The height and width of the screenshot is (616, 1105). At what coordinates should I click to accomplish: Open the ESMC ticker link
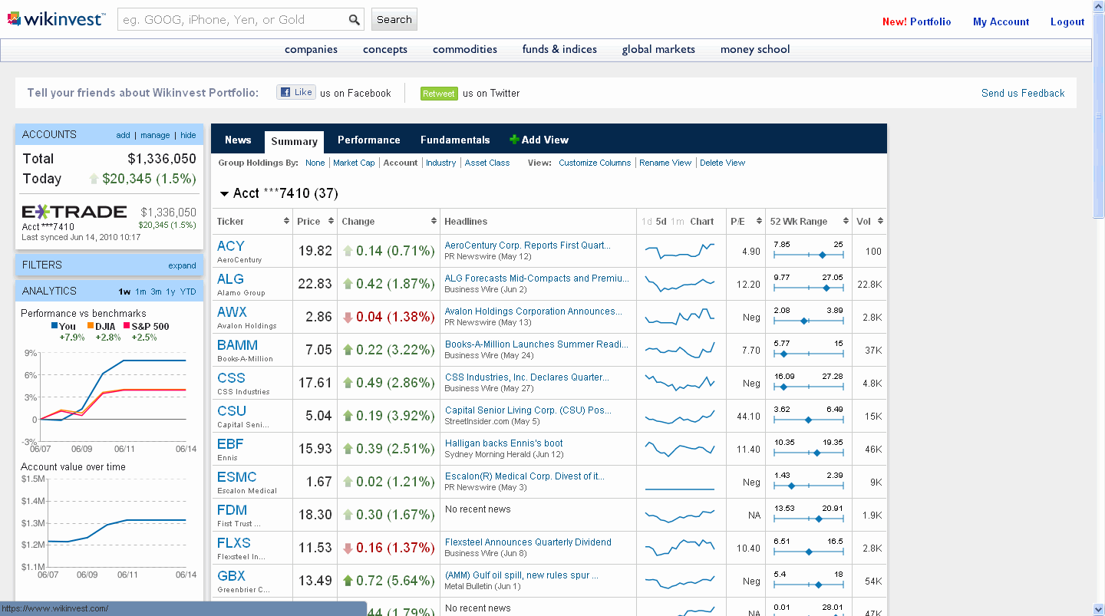(x=237, y=477)
